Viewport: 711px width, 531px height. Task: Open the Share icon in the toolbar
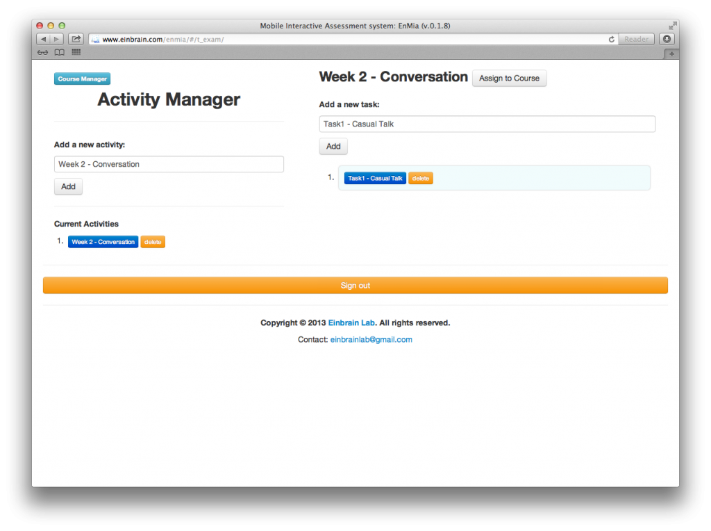click(76, 39)
